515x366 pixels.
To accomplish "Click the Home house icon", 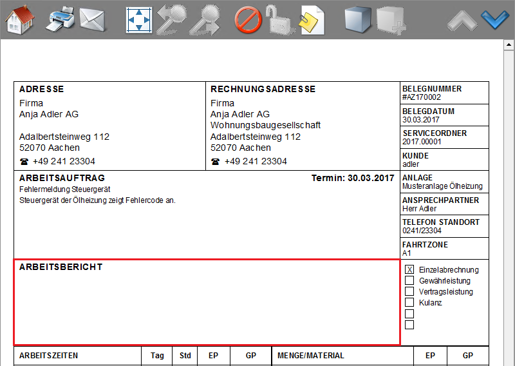I will pyautogui.click(x=19, y=20).
